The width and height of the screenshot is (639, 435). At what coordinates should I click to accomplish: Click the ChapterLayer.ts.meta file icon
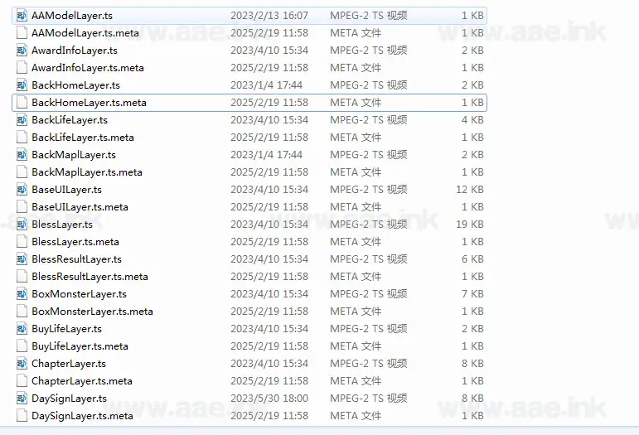(x=22, y=381)
